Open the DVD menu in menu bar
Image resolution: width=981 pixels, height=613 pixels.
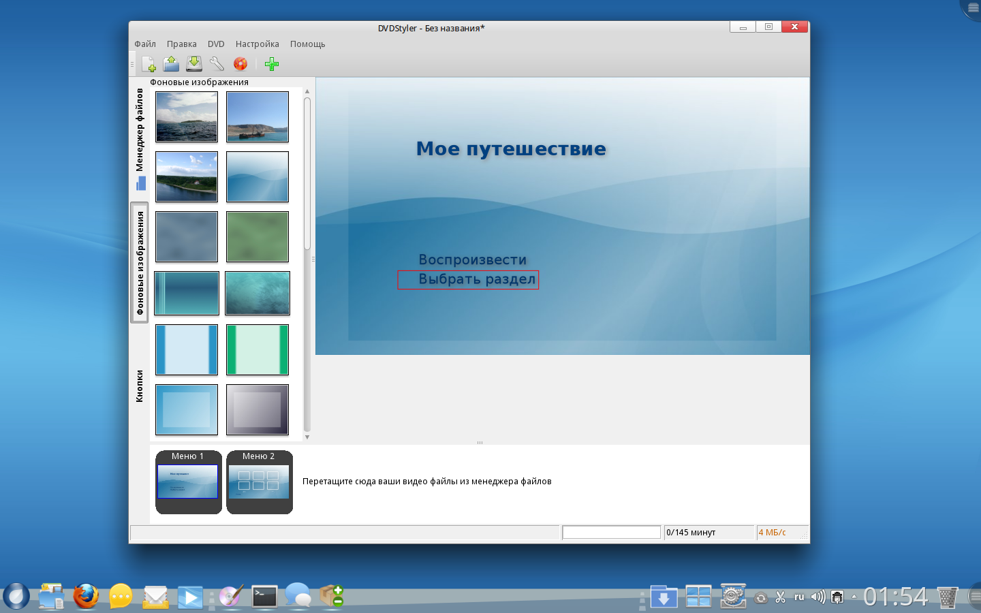point(216,44)
